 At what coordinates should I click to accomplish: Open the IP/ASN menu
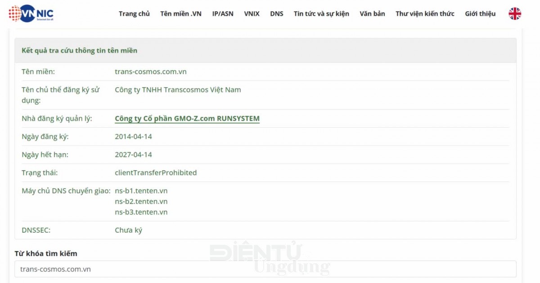click(223, 13)
